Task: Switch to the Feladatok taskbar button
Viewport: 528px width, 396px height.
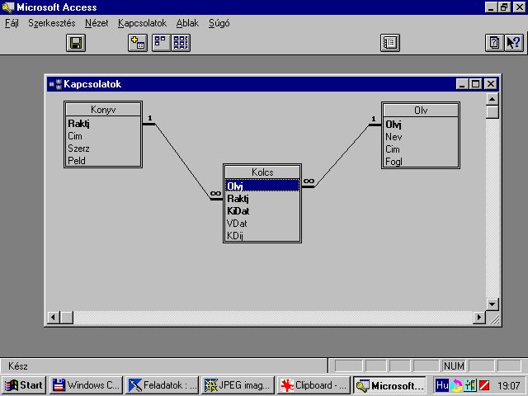Action: coord(162,385)
